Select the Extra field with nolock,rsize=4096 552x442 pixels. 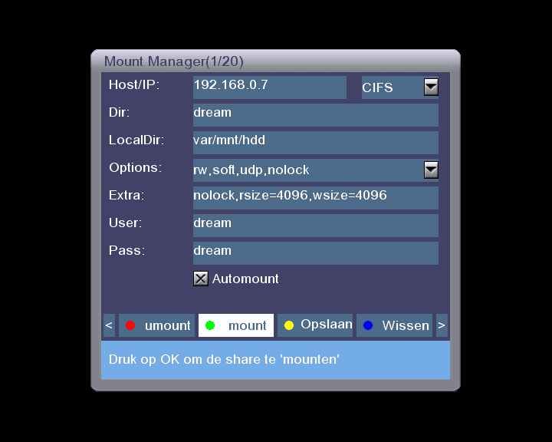point(315,198)
